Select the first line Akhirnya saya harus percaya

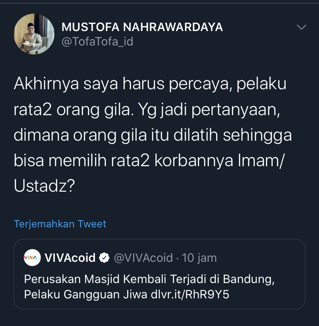[x=150, y=84]
